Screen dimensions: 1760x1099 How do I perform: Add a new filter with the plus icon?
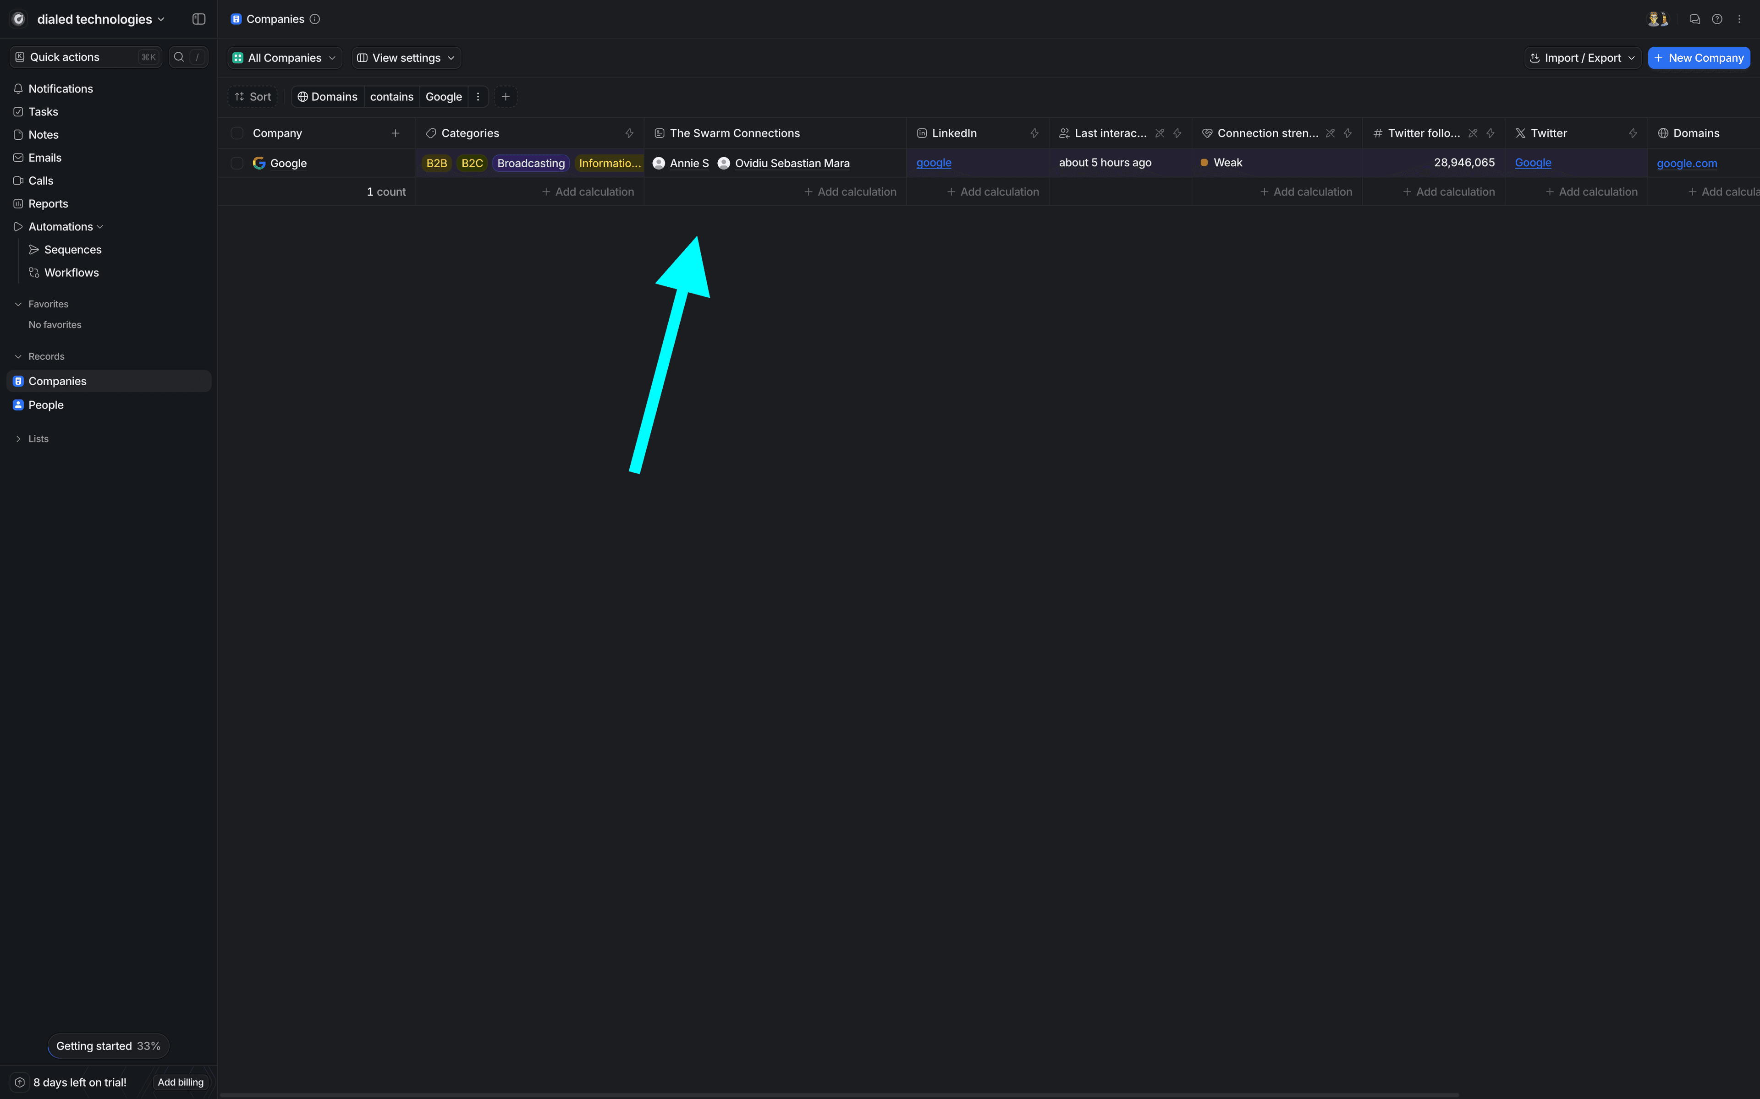[506, 97]
